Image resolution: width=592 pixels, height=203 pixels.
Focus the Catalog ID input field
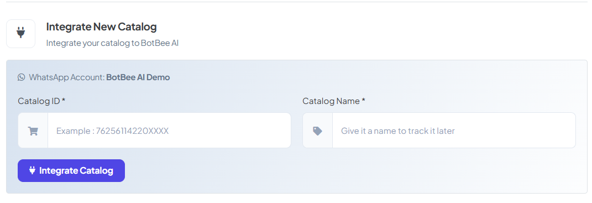tap(169, 131)
